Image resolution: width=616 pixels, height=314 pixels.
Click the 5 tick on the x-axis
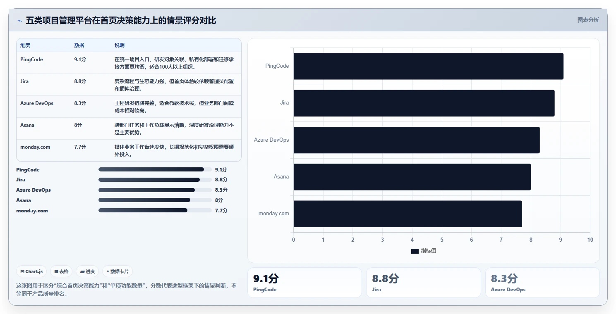pos(442,240)
